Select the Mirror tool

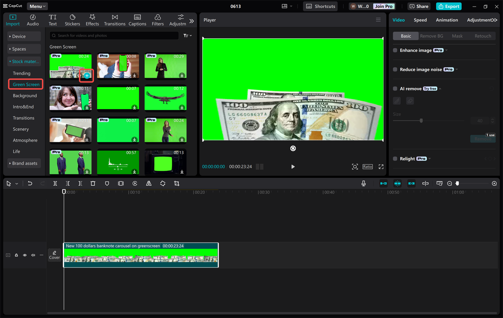click(149, 183)
